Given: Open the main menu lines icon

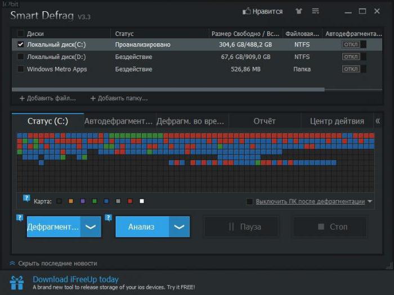Looking at the screenshot, I should [x=315, y=11].
